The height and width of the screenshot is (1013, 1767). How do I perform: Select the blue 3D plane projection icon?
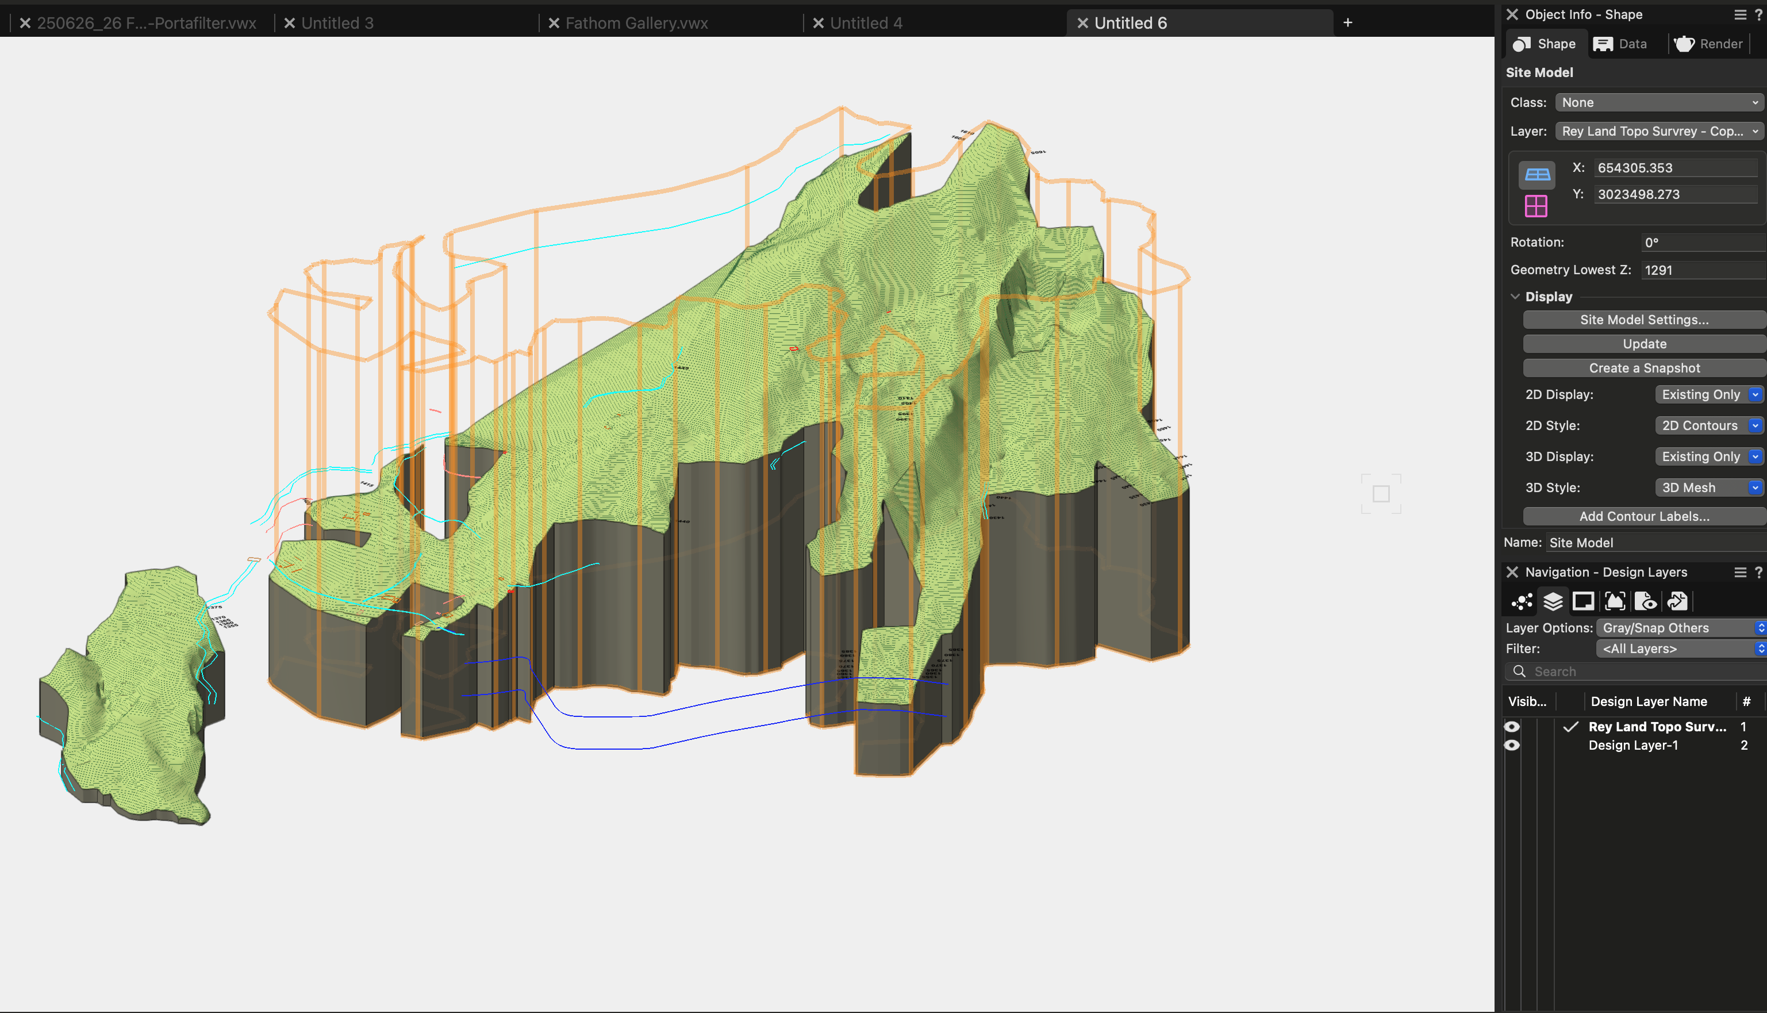tap(1537, 175)
